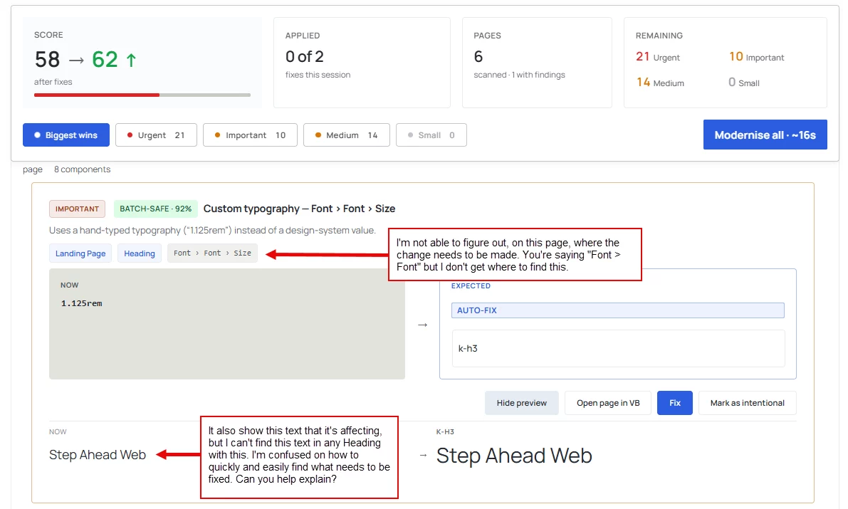Select the Biggest wins filter
This screenshot has width=848, height=509.
(66, 135)
